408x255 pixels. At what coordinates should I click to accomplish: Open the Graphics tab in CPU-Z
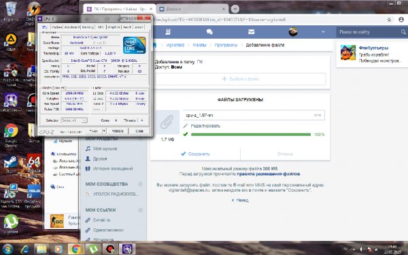click(114, 27)
